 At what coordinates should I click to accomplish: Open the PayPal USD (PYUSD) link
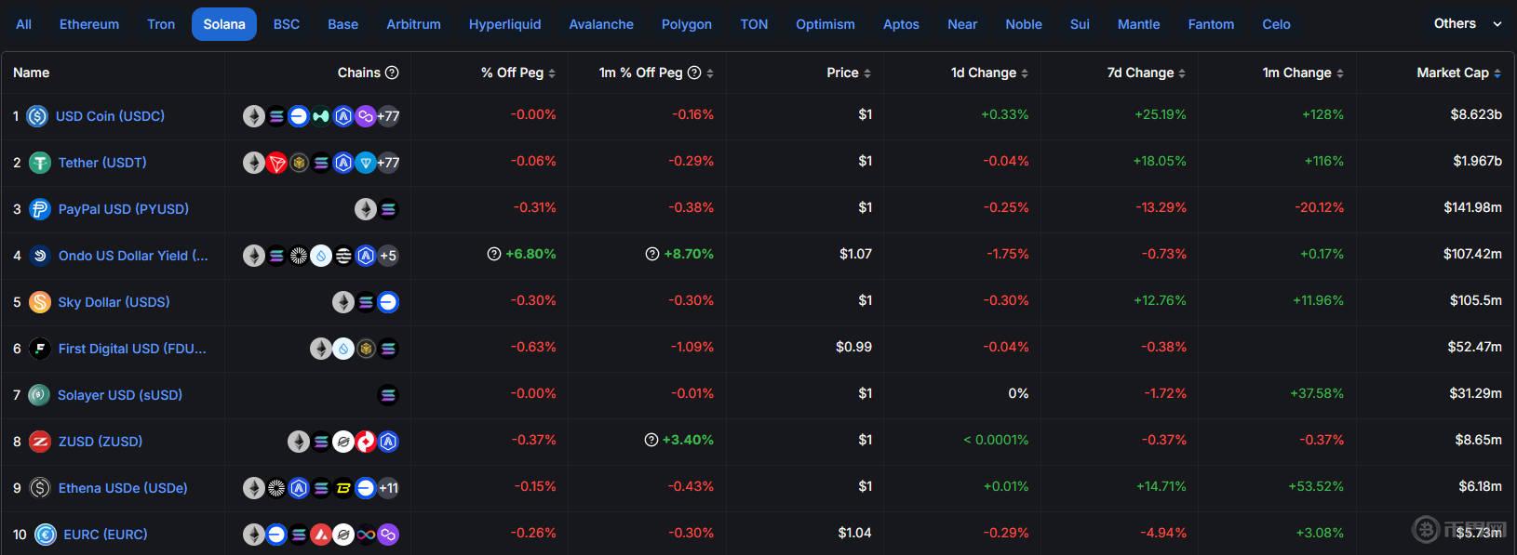(123, 209)
